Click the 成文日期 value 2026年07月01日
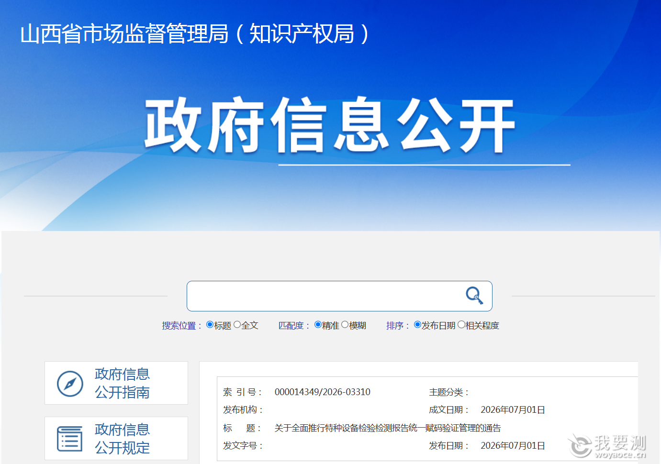The height and width of the screenshot is (464, 661). pyautogui.click(x=513, y=410)
